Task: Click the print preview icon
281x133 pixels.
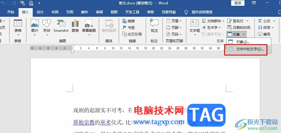Action: 31,3
